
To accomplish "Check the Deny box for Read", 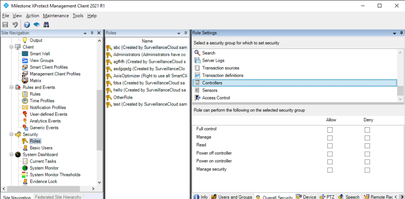I will click(x=367, y=146).
